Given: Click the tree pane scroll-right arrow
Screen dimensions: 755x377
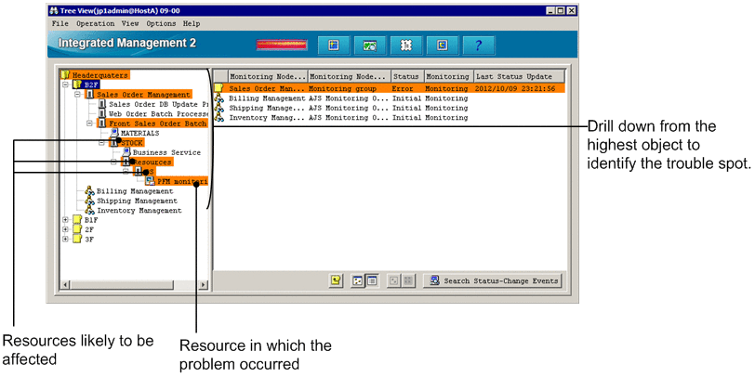Looking at the screenshot, I should click(203, 285).
